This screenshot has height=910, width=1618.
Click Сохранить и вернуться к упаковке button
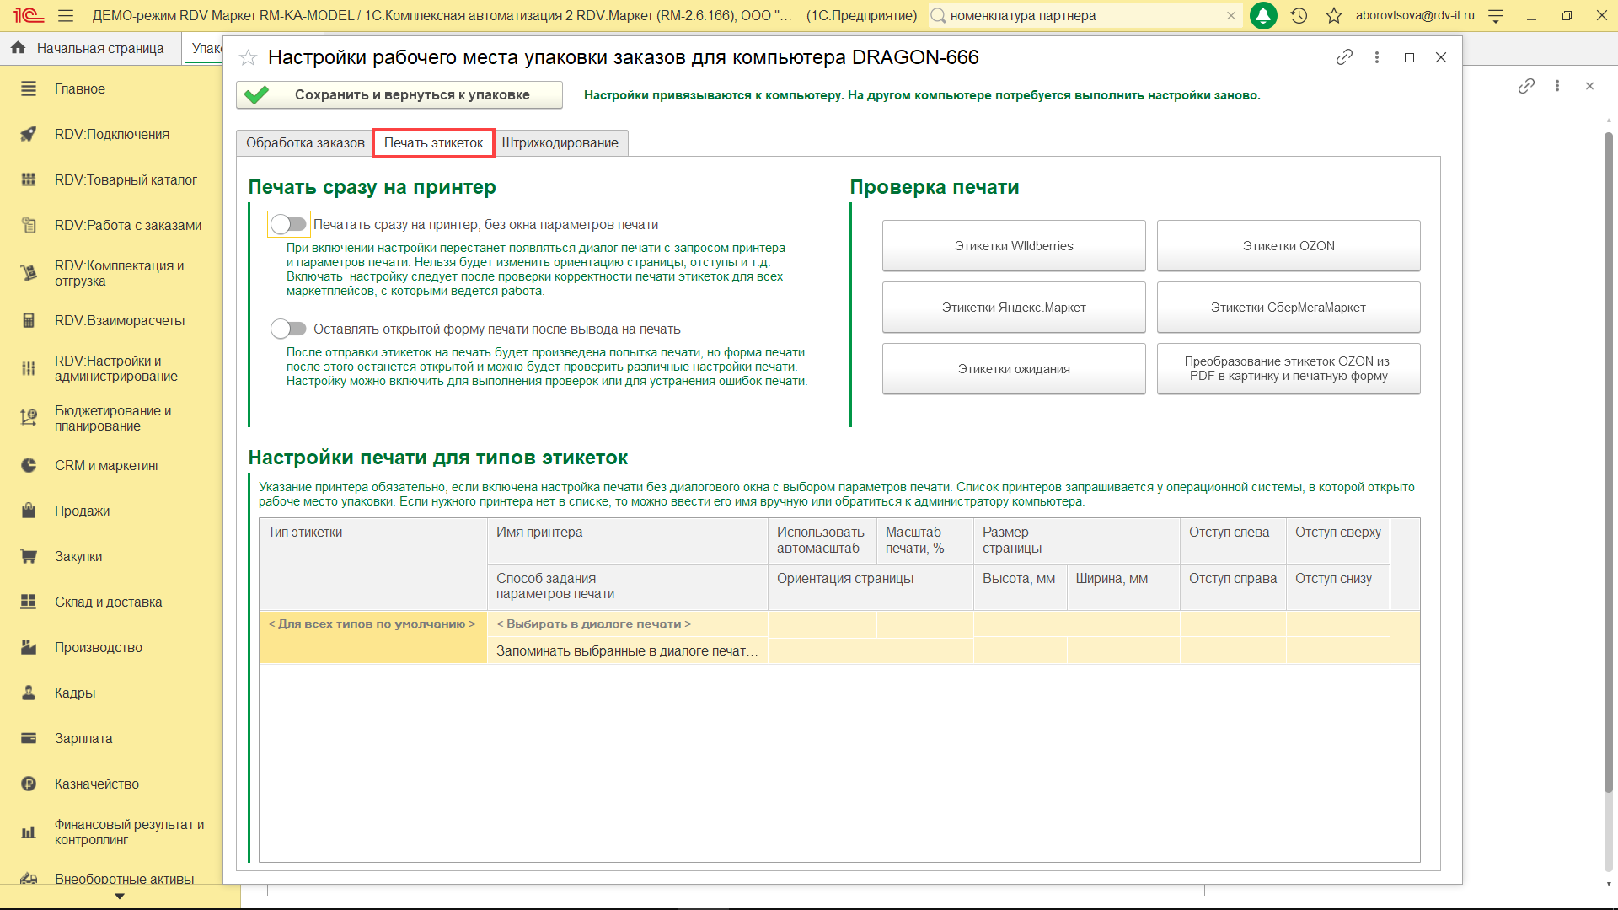pos(399,95)
